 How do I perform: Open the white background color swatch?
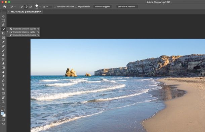point(5,116)
